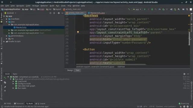Screen dimensions: 193x108
Task: Toggle the Build Variants side tool window
Action: pyautogui.click(x=2, y=74)
